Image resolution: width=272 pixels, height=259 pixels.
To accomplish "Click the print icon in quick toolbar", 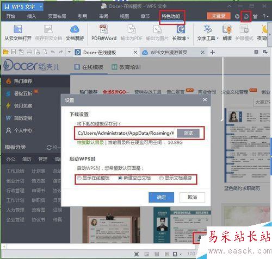I will pos(29,52).
